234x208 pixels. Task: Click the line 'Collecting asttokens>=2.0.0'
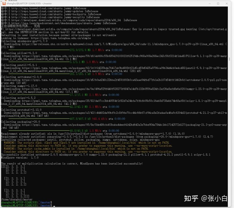tap(21, 77)
